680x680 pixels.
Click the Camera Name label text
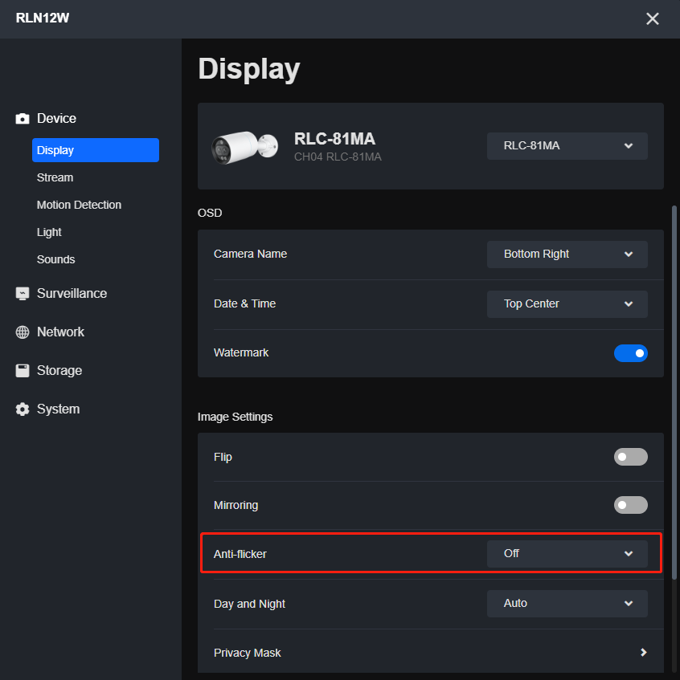(250, 254)
